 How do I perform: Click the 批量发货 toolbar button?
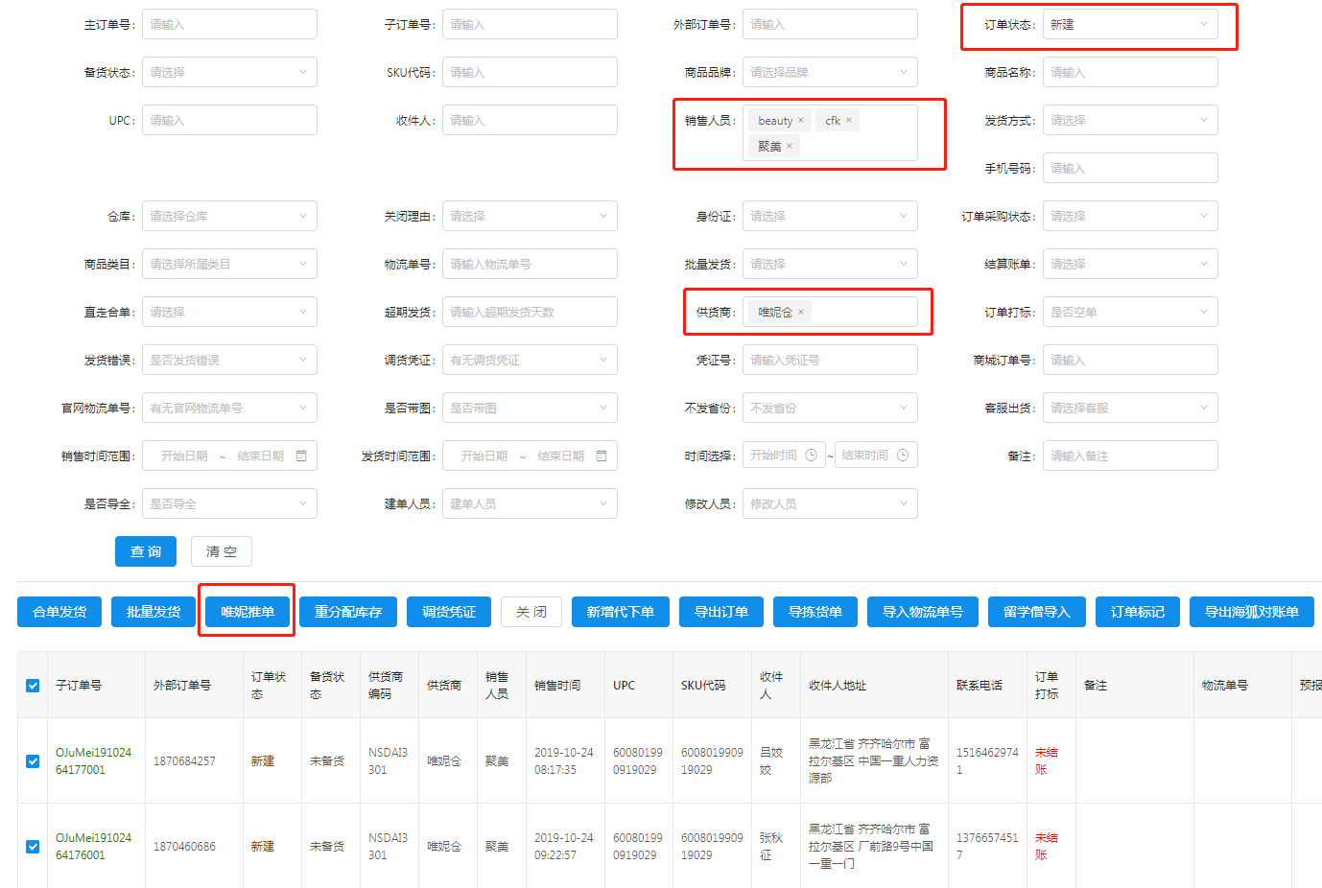point(153,612)
